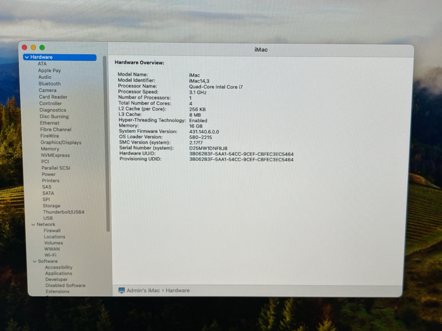Select Disabled Software entry
442x331 pixels.
(65, 285)
